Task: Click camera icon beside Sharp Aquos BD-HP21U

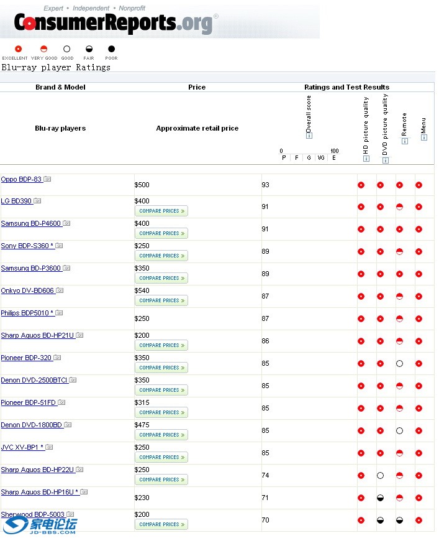Action: [x=79, y=335]
